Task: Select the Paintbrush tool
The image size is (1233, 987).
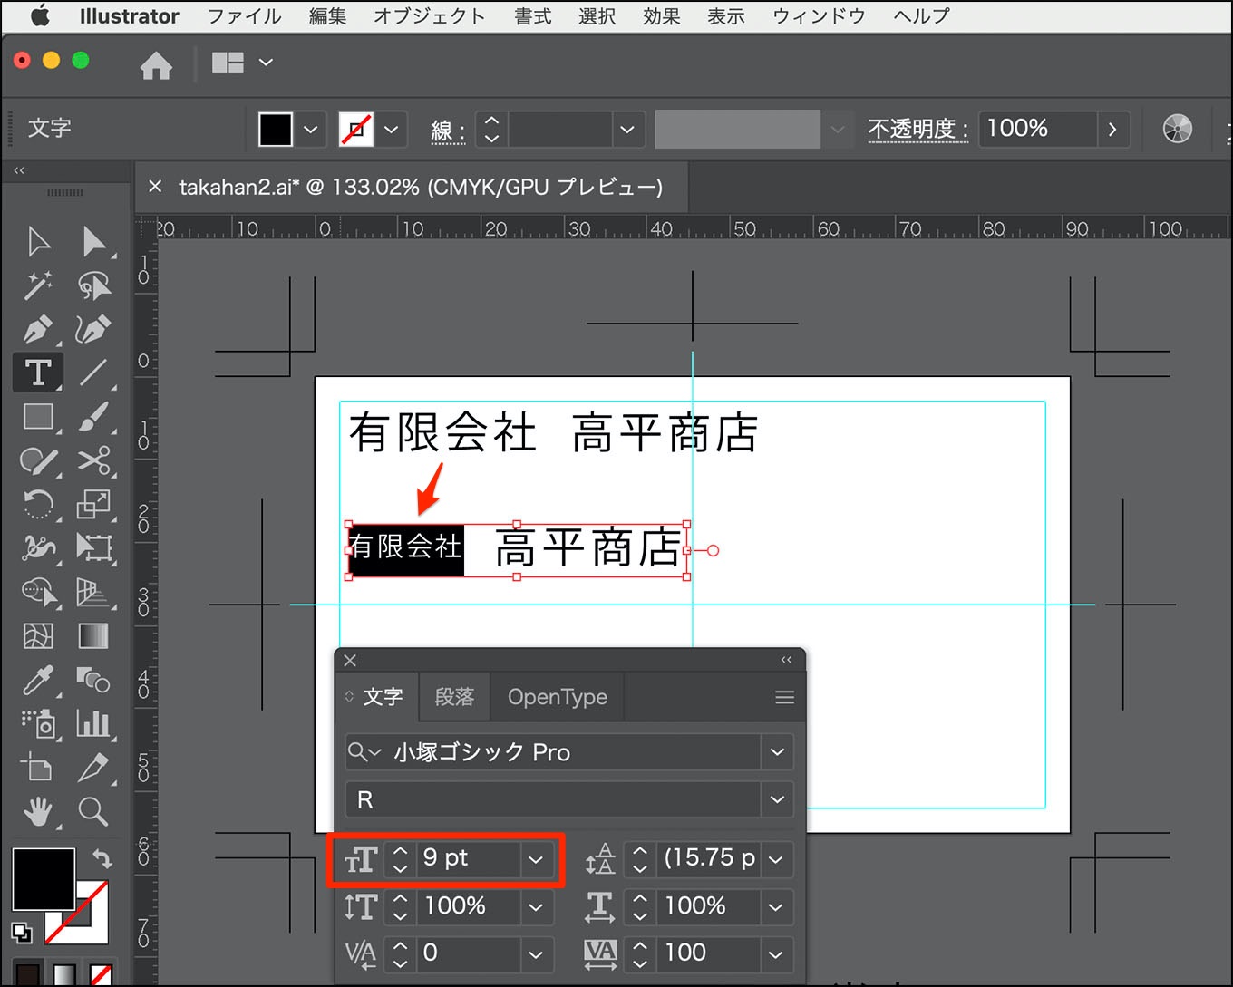Action: 93,417
